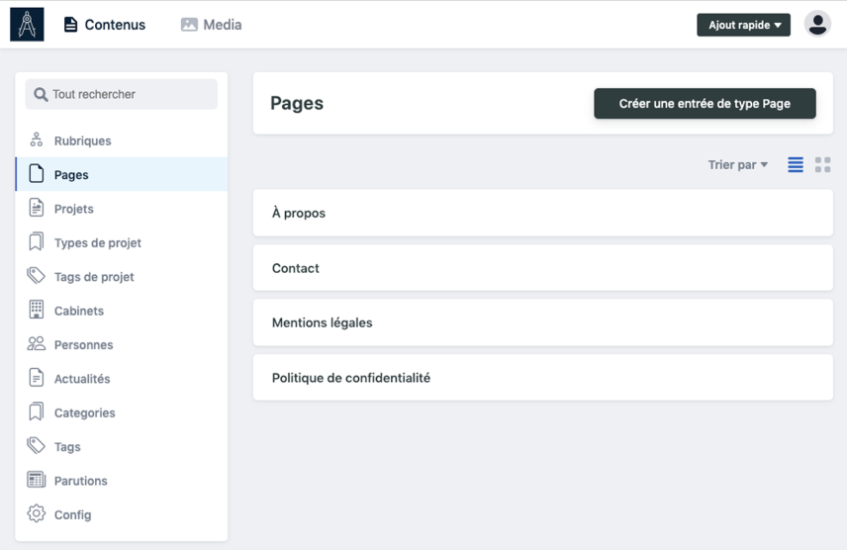
Task: Open Politique de confidentialité entry
Action: pos(543,378)
